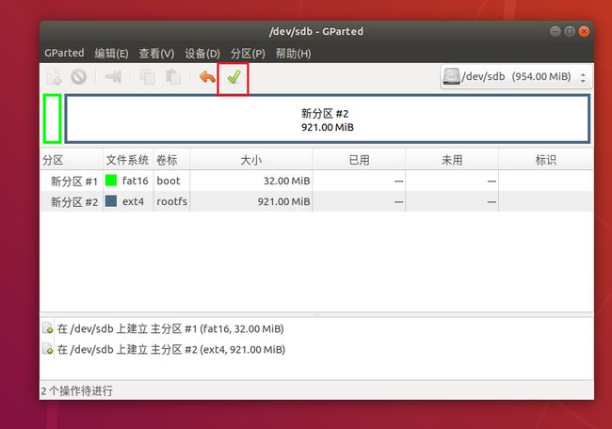Select the 新分区 #1 row in partition list
Image resolution: width=612 pixels, height=429 pixels.
316,181
